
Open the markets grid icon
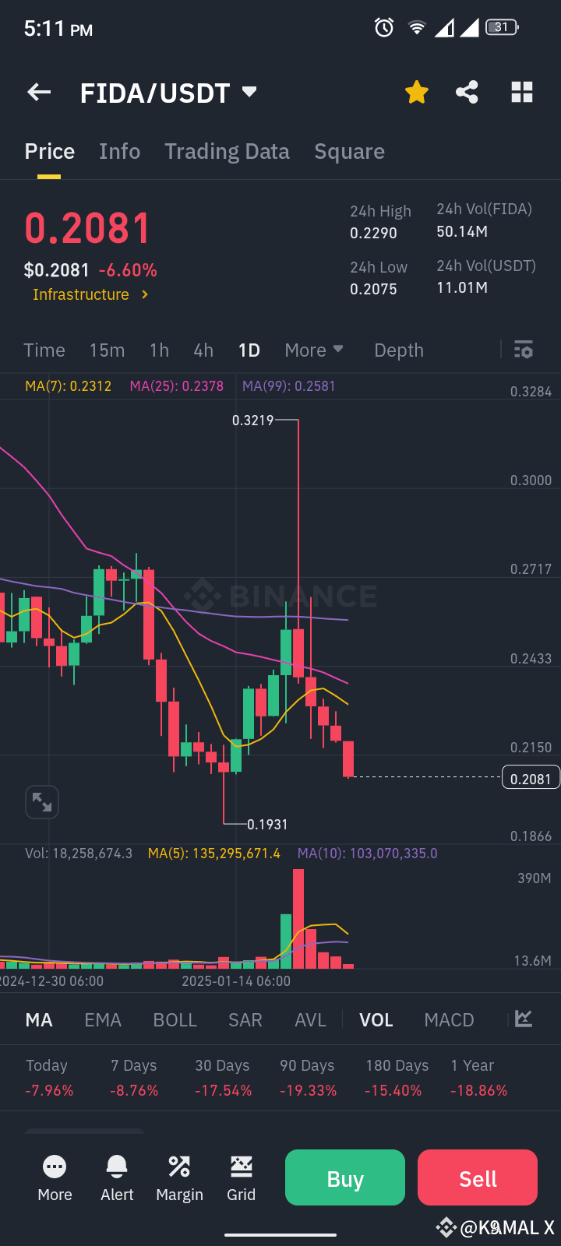[x=520, y=92]
